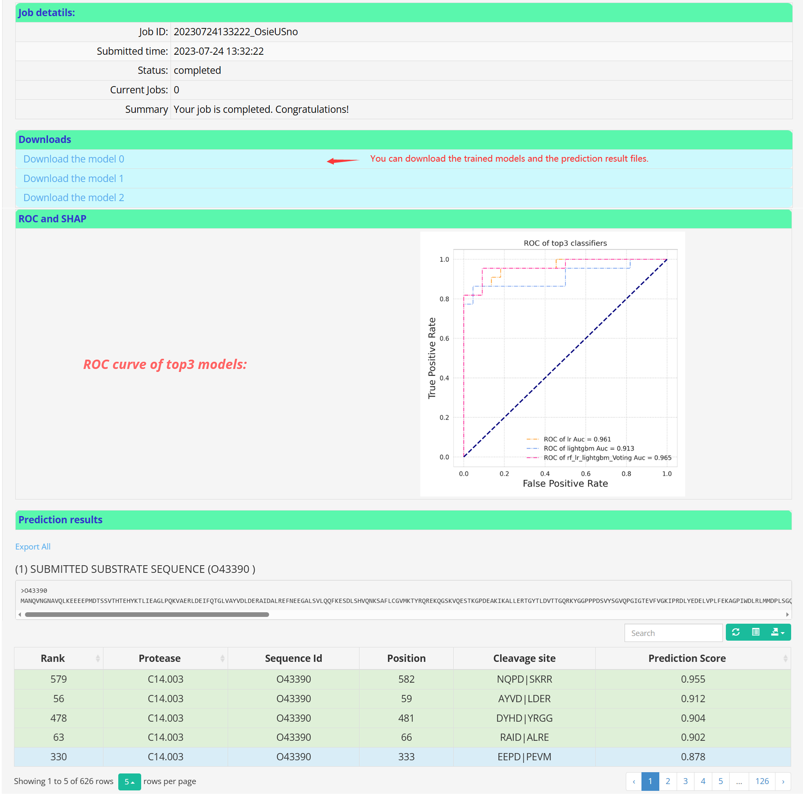Click the previous page arrow
Image resolution: width=803 pixels, height=804 pixels.
click(x=634, y=782)
